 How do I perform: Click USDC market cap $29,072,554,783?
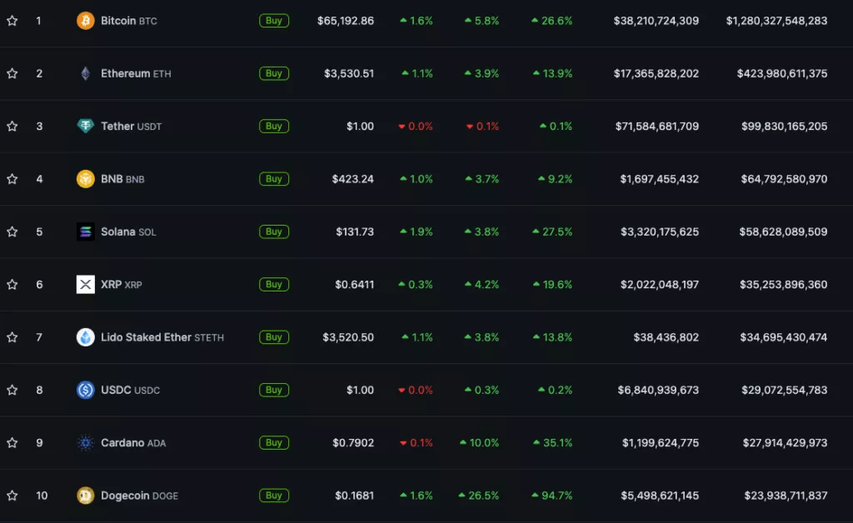click(x=784, y=390)
